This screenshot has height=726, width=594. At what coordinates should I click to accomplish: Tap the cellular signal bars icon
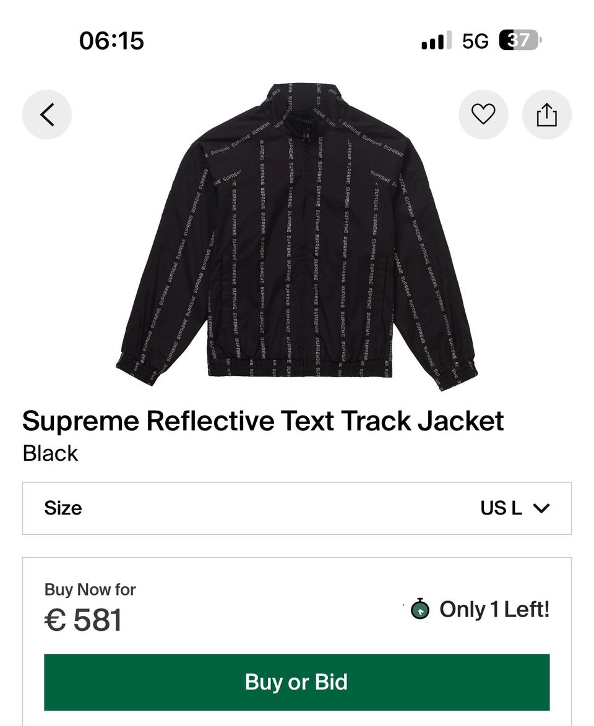tap(436, 41)
